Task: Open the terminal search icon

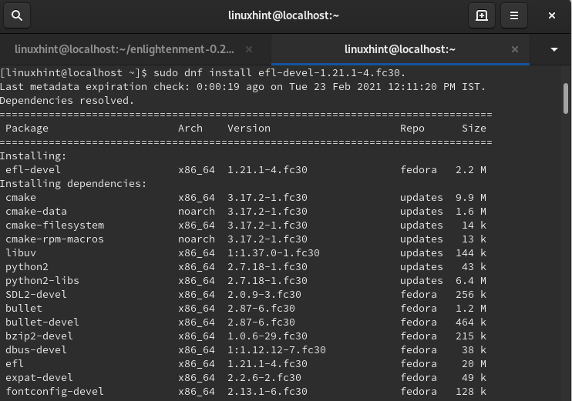Action: [17, 15]
